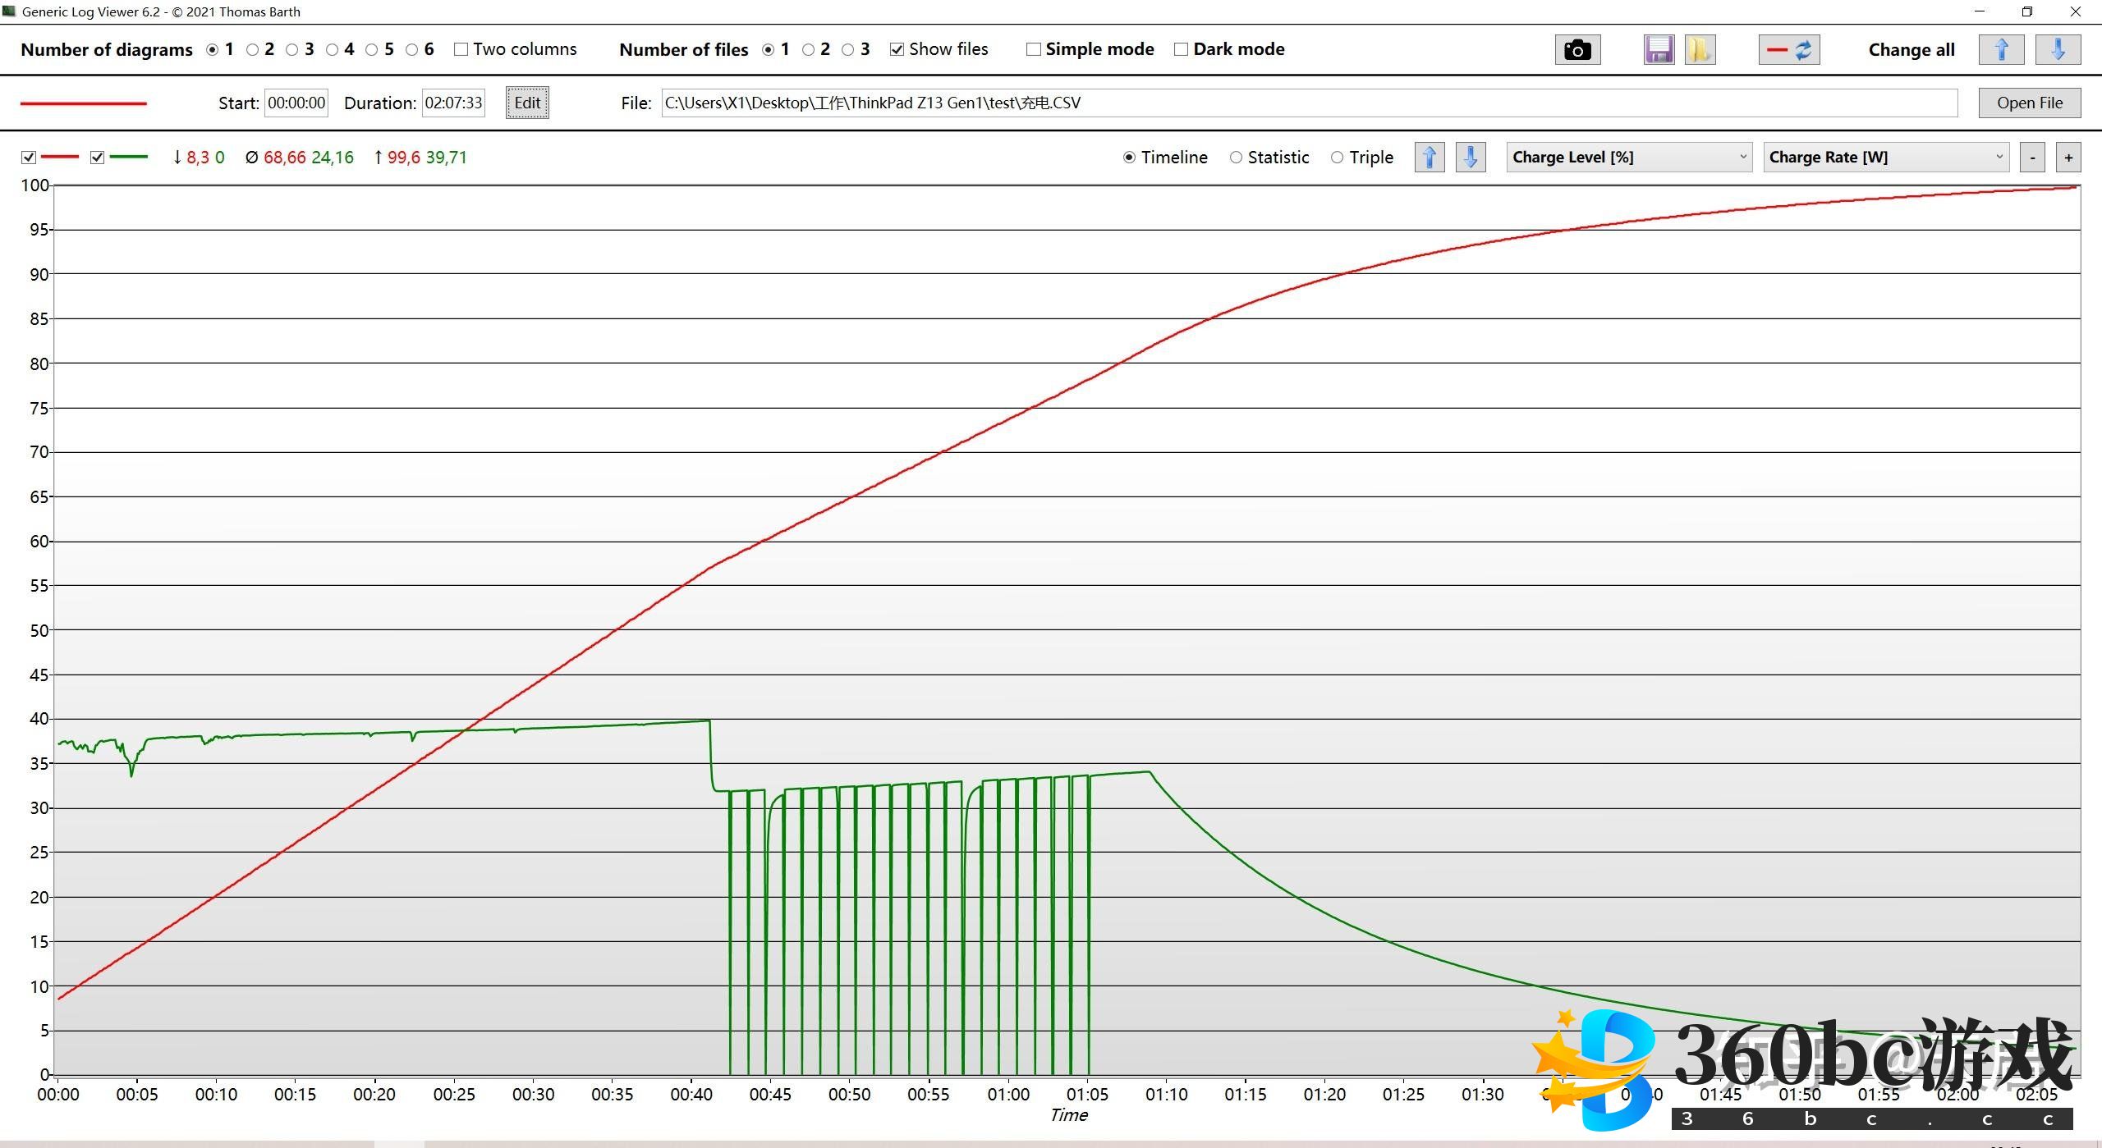Image resolution: width=2102 pixels, height=1148 pixels.
Task: Switch to the Triple view option
Action: click(1338, 158)
